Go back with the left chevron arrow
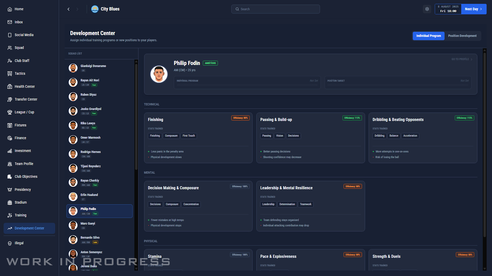492x276 pixels. 68,9
